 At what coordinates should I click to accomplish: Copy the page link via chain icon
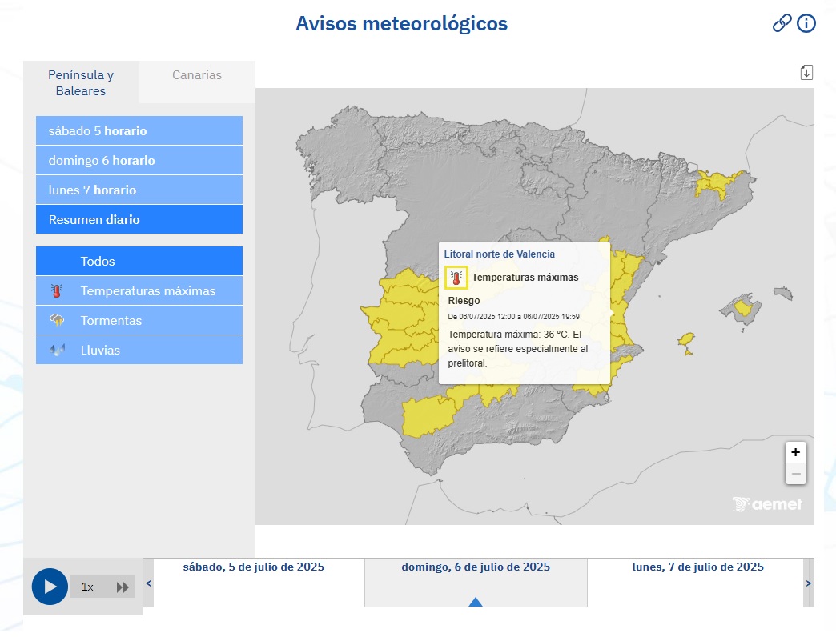(x=782, y=23)
